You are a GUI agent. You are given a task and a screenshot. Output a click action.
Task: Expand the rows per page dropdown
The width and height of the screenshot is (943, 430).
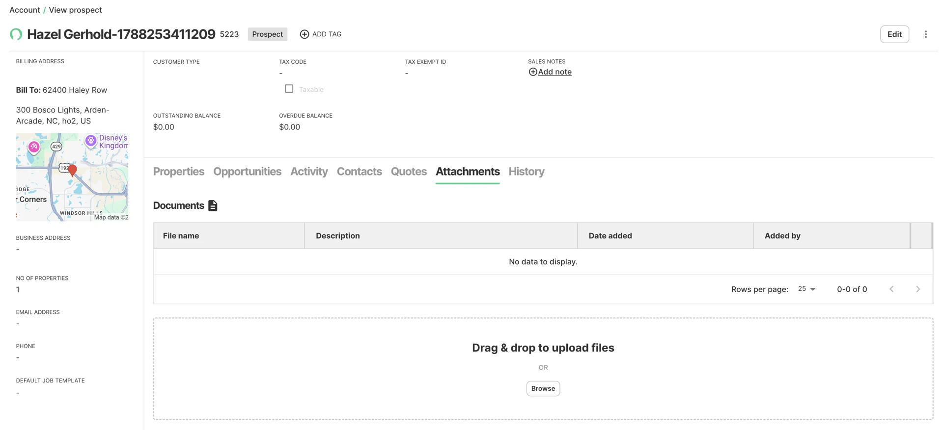[x=807, y=289]
